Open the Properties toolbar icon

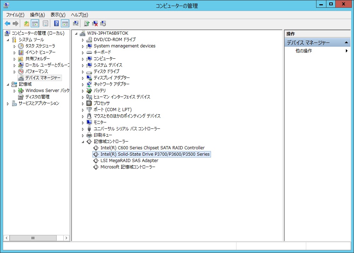coord(45,24)
